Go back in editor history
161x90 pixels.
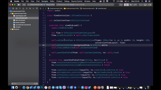[x=43, y=8]
